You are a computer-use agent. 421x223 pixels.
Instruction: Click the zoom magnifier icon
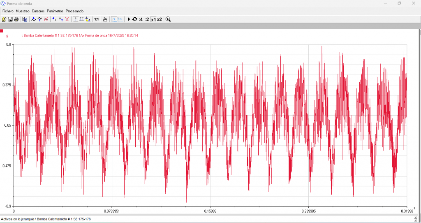pos(168,19)
